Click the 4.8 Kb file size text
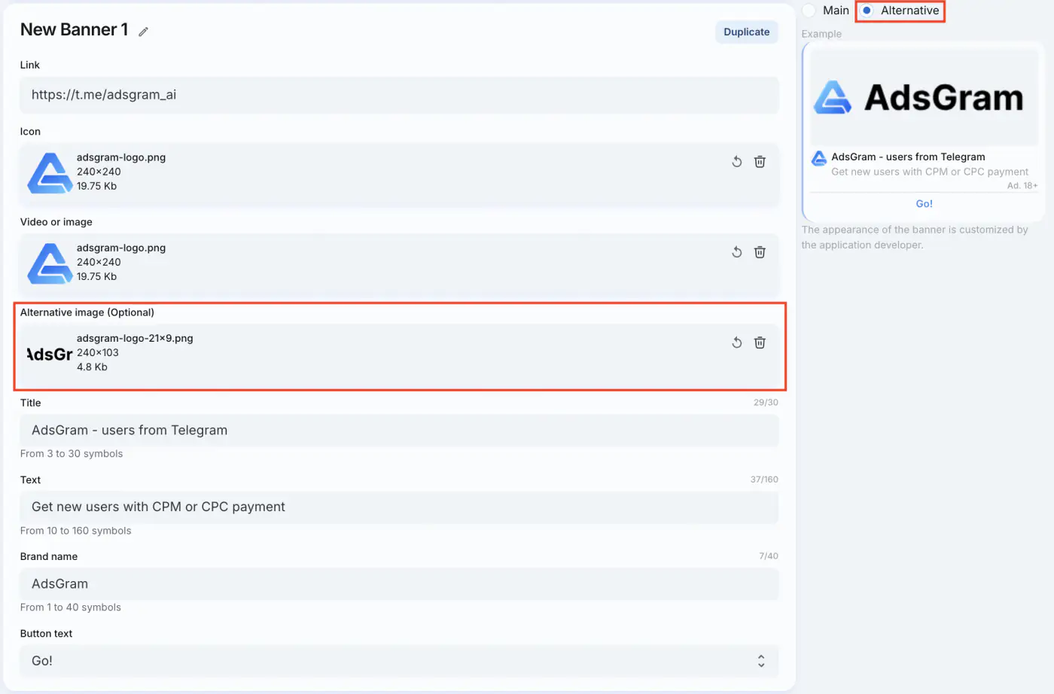Screen dimensions: 1054x694 point(92,367)
